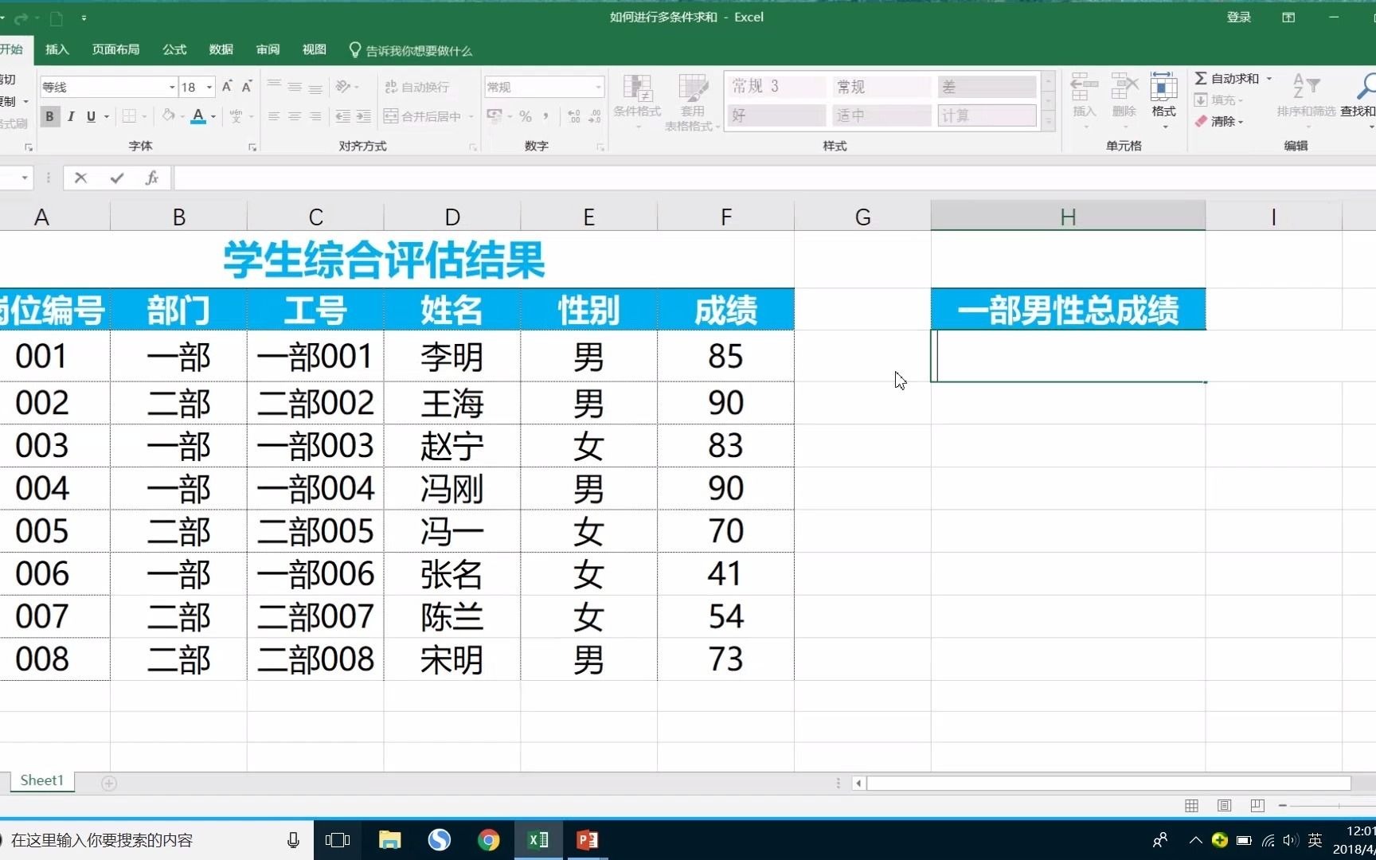Switch to page layout view
Viewport: 1376px width, 860px height.
[1224, 806]
